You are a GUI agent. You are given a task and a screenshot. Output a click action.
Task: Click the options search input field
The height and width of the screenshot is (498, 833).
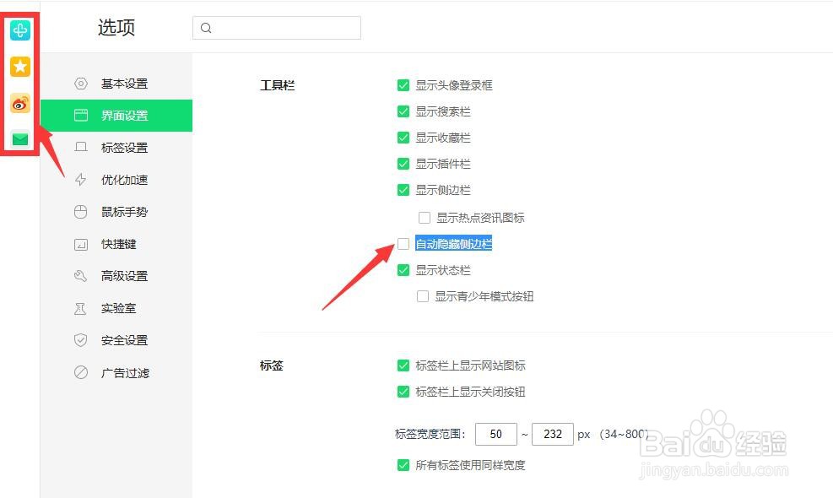[x=277, y=28]
